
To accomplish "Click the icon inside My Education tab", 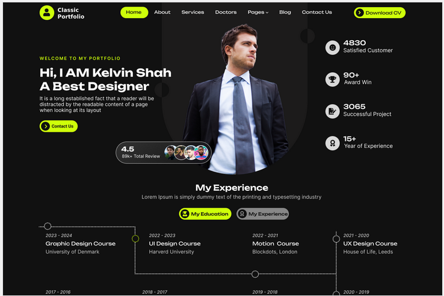I will [x=185, y=214].
